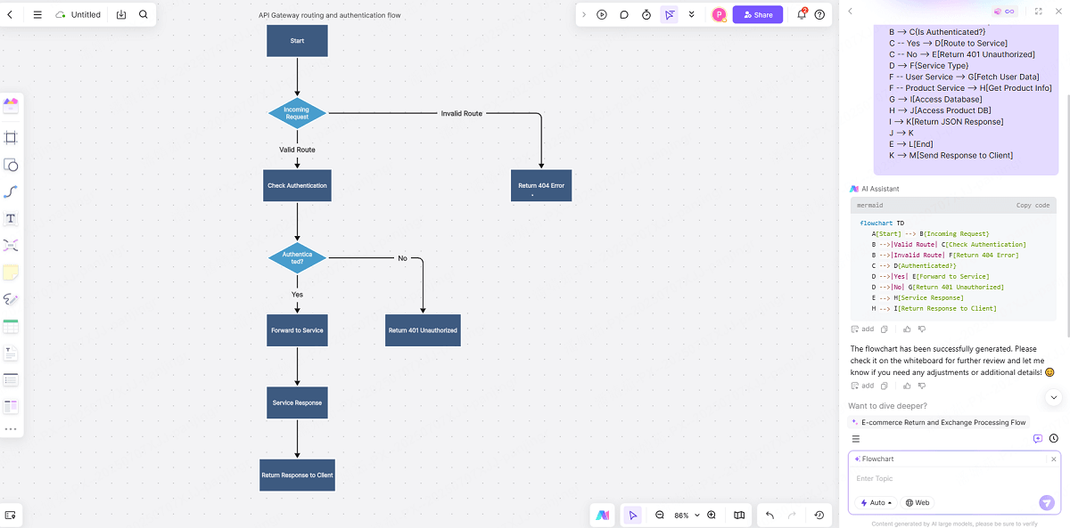Select the Forward to Service node
Viewport: 1070px width, 528px height.
tap(297, 330)
